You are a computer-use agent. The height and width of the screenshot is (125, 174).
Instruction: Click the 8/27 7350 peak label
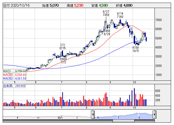[106, 13]
